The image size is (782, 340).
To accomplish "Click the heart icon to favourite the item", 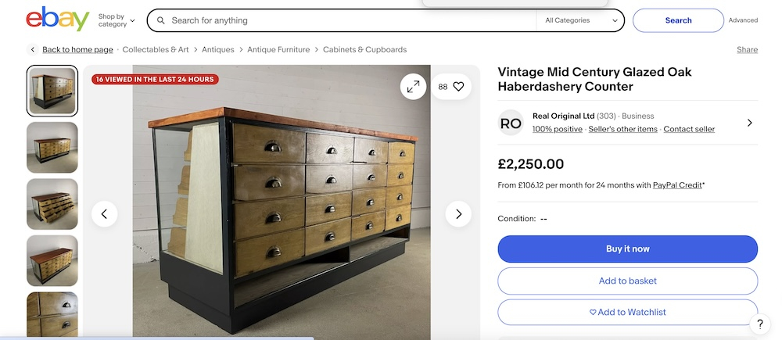I will point(458,87).
